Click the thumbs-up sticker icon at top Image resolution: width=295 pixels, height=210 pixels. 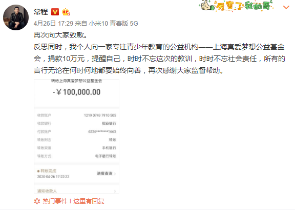[x=207, y=5]
